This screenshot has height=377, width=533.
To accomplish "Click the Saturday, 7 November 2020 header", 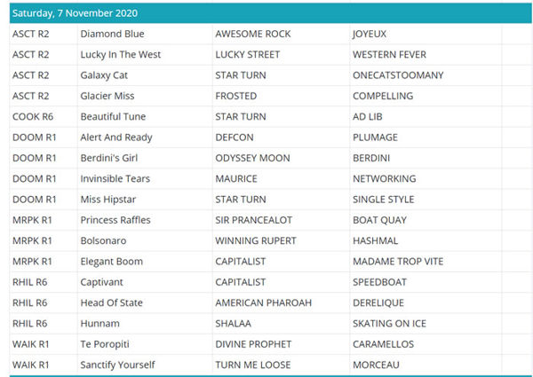I will [76, 13].
